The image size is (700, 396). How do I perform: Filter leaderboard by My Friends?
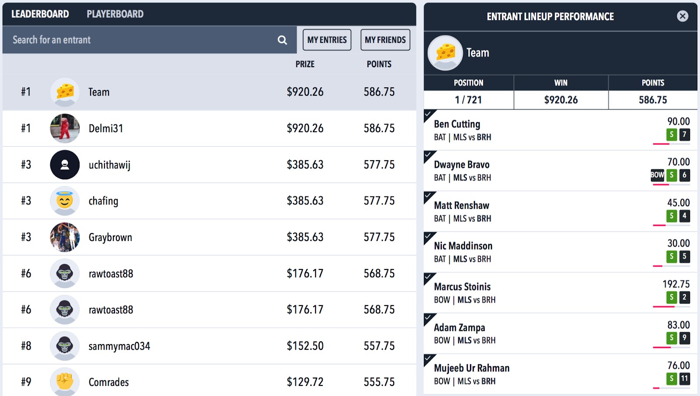click(385, 40)
